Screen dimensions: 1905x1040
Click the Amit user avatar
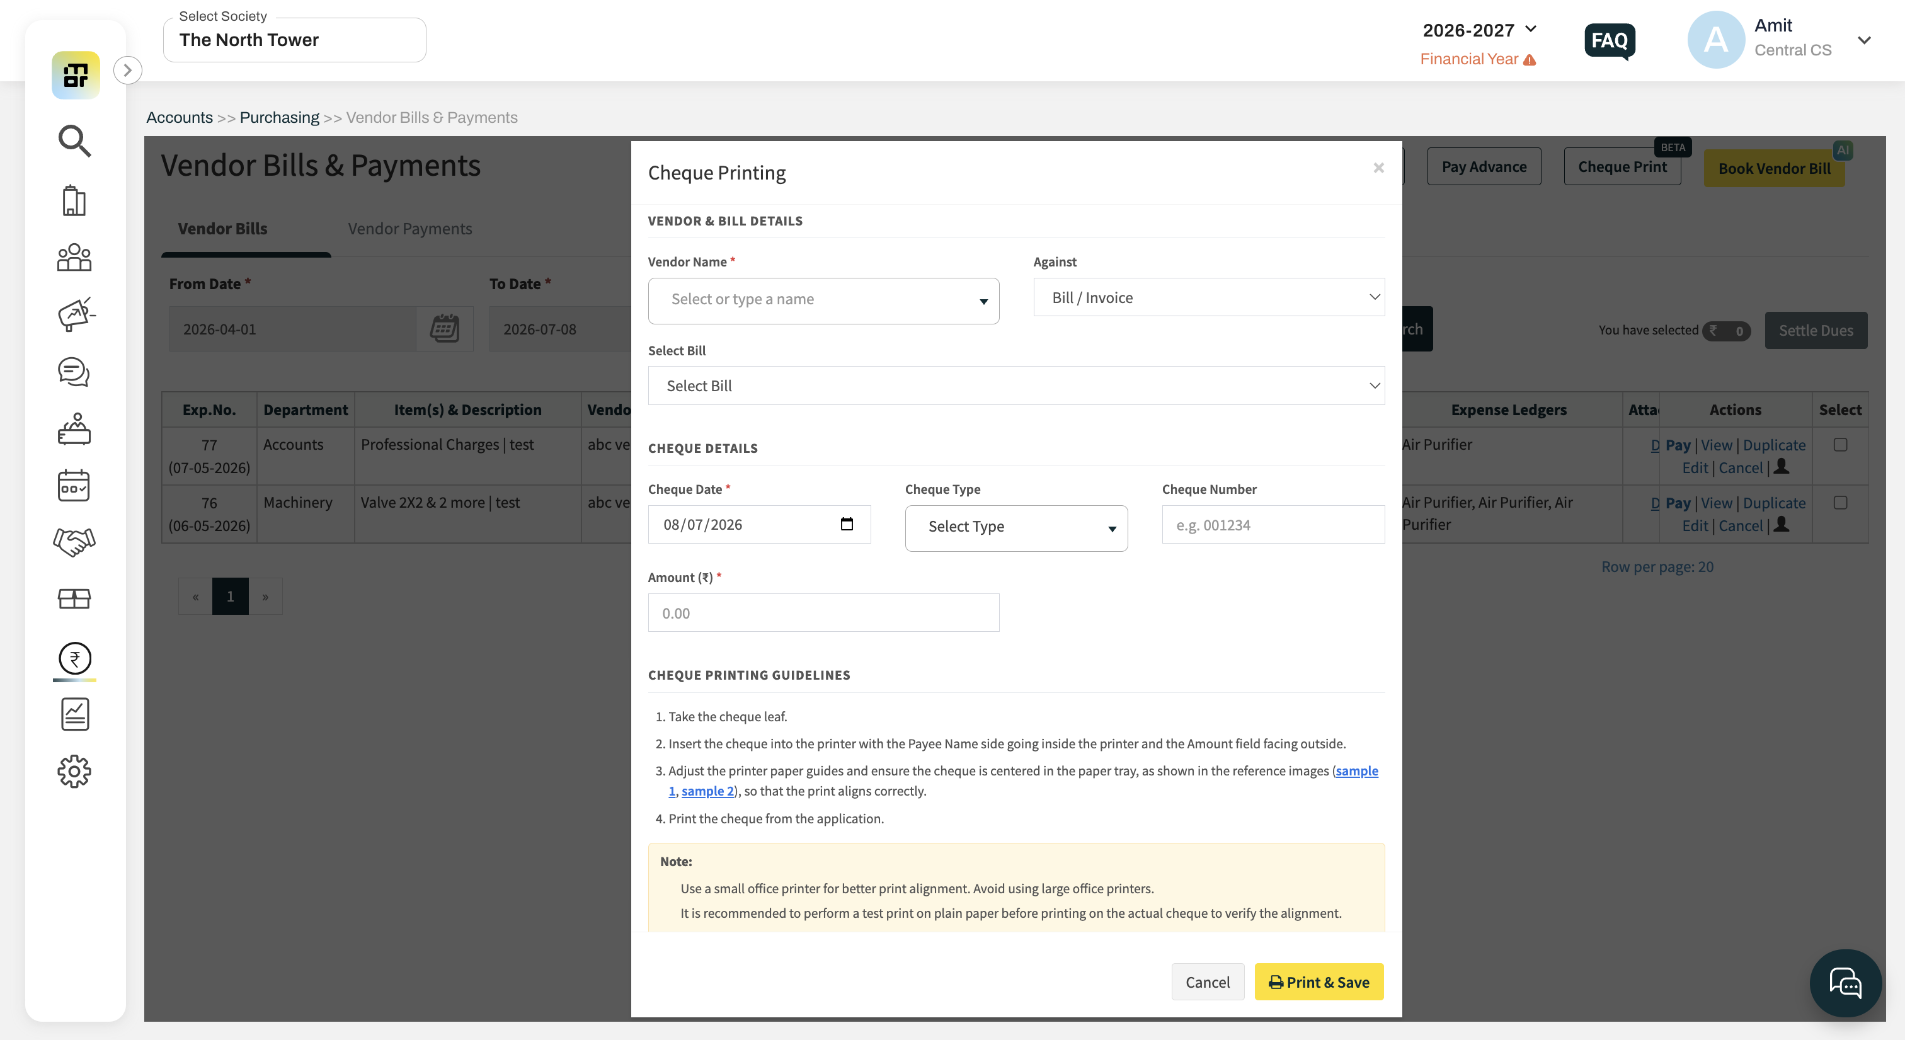1715,39
